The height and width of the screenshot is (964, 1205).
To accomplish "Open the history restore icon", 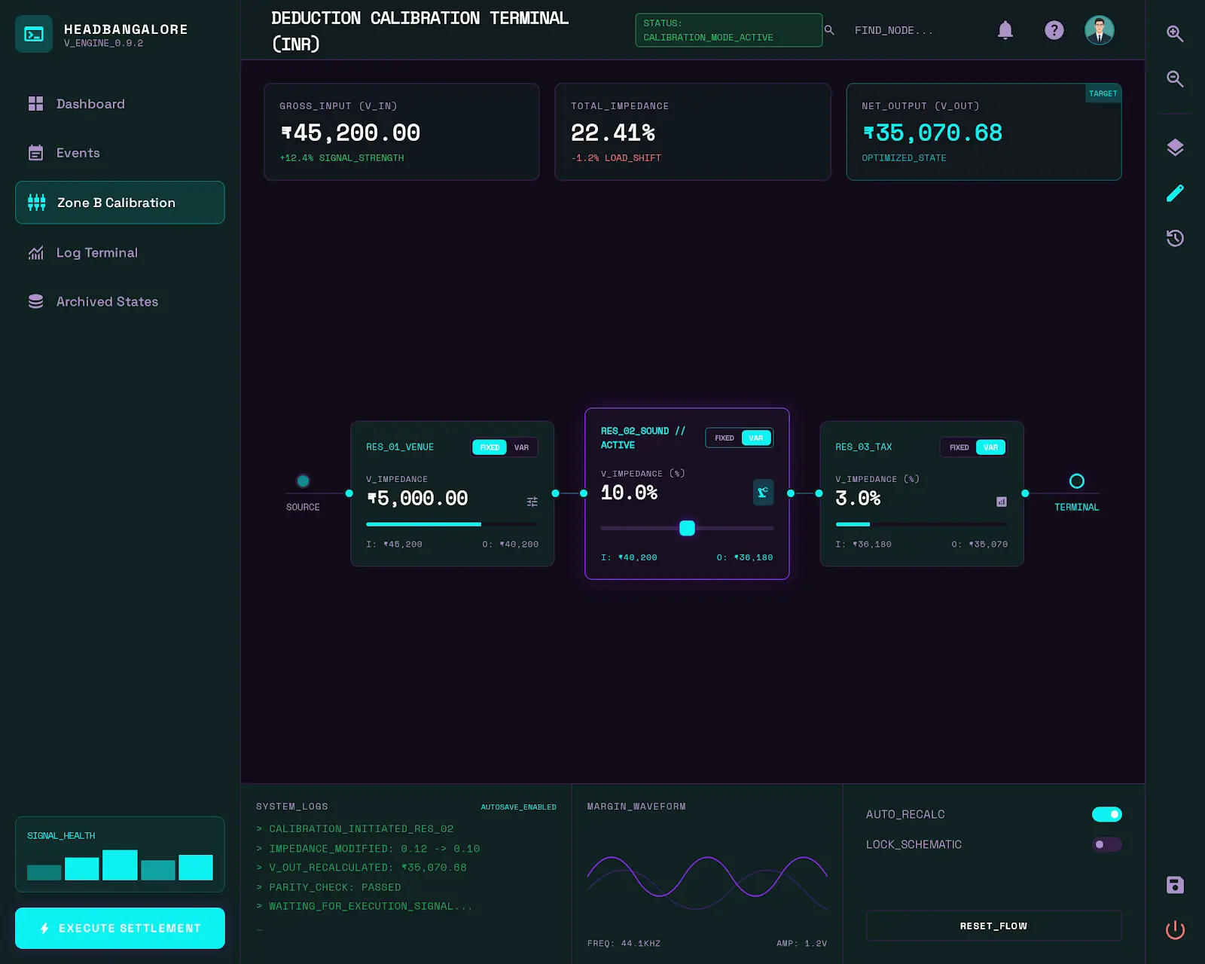I will click(1175, 239).
